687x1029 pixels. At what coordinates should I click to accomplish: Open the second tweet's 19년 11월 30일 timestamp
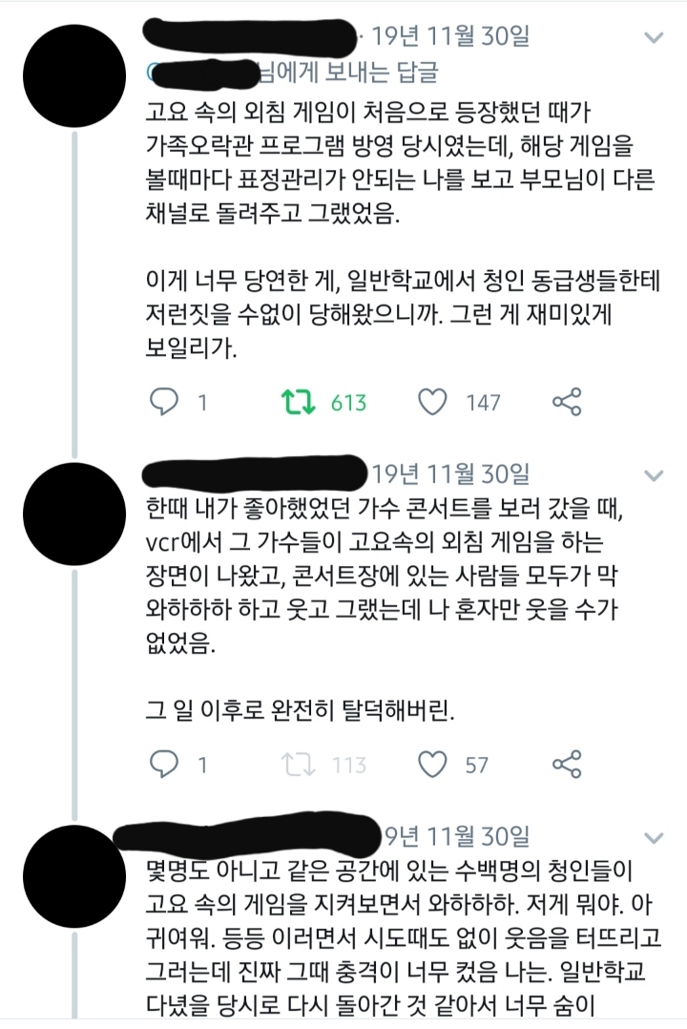click(450, 472)
